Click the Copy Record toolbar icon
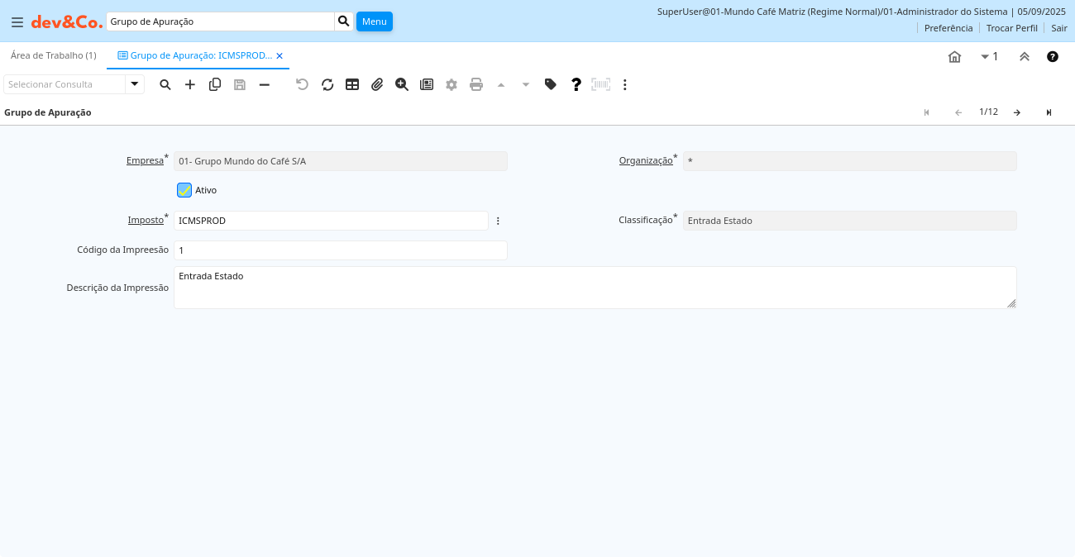Image resolution: width=1075 pixels, height=557 pixels. [215, 84]
